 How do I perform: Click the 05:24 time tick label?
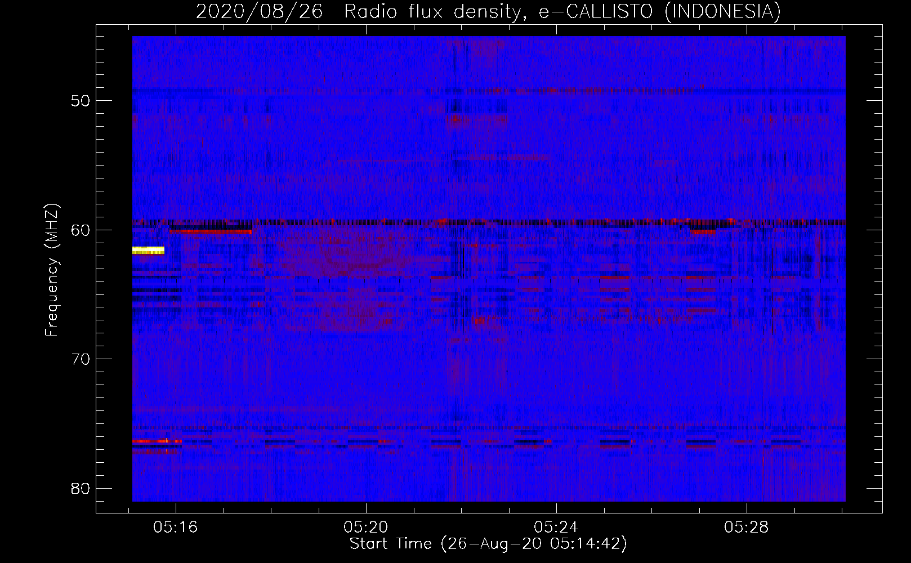point(556,528)
